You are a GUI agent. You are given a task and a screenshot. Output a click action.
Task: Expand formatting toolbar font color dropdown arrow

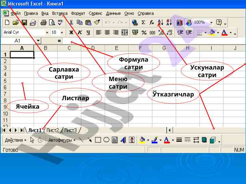click(231, 33)
